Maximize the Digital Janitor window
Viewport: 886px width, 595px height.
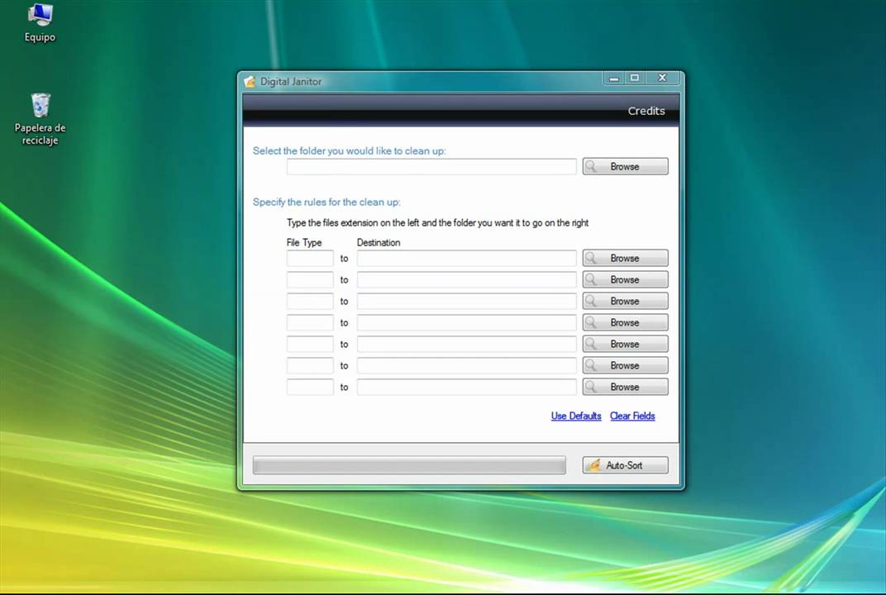pos(635,78)
